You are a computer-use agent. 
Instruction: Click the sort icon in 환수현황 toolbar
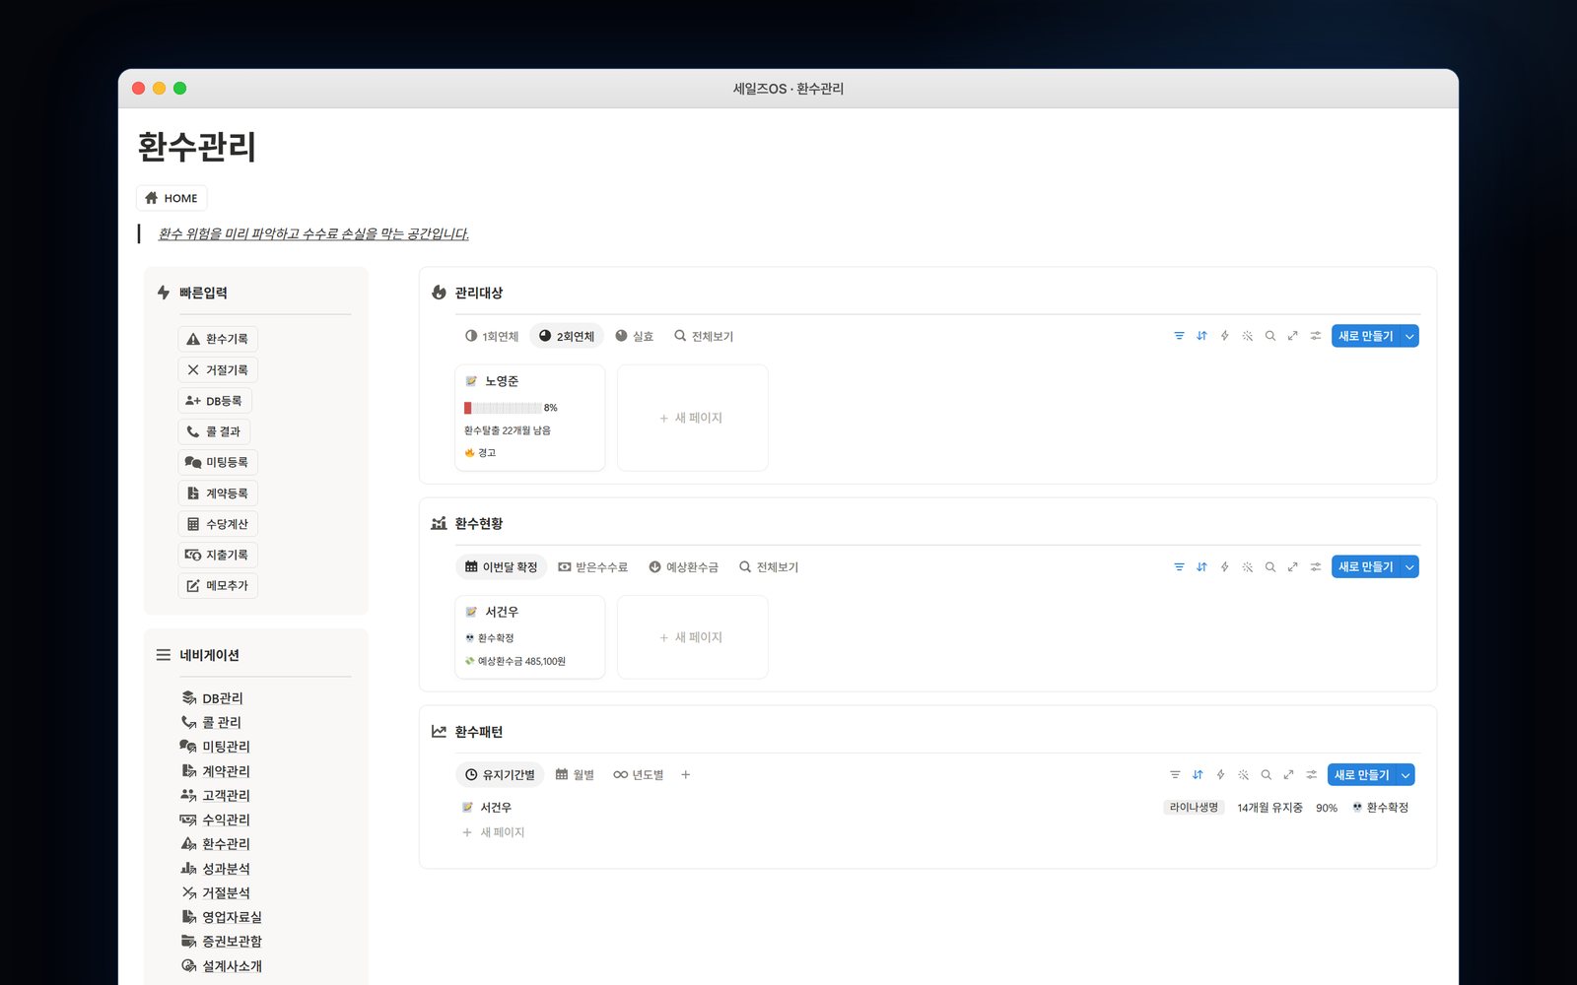pyautogui.click(x=1201, y=567)
